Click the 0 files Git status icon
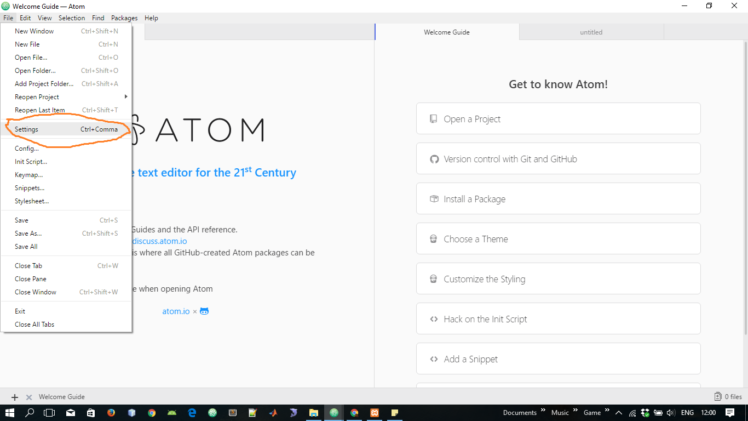Viewport: 748px width, 421px height. click(x=717, y=396)
